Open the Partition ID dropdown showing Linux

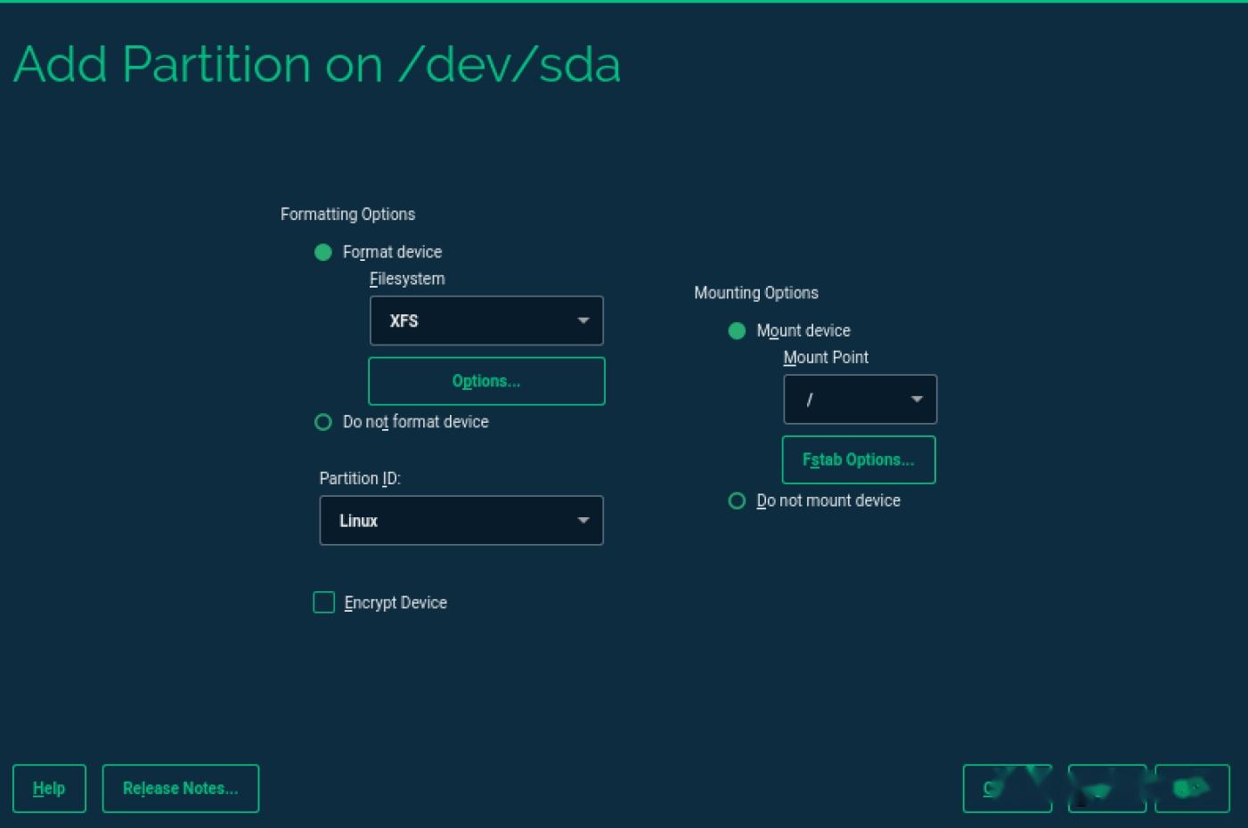(x=461, y=521)
